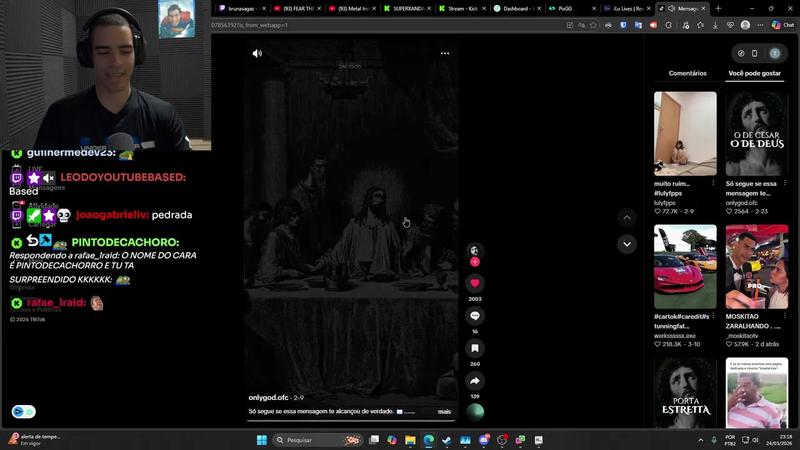
Task: Switch to the Você pode gostar tab
Action: [754, 73]
